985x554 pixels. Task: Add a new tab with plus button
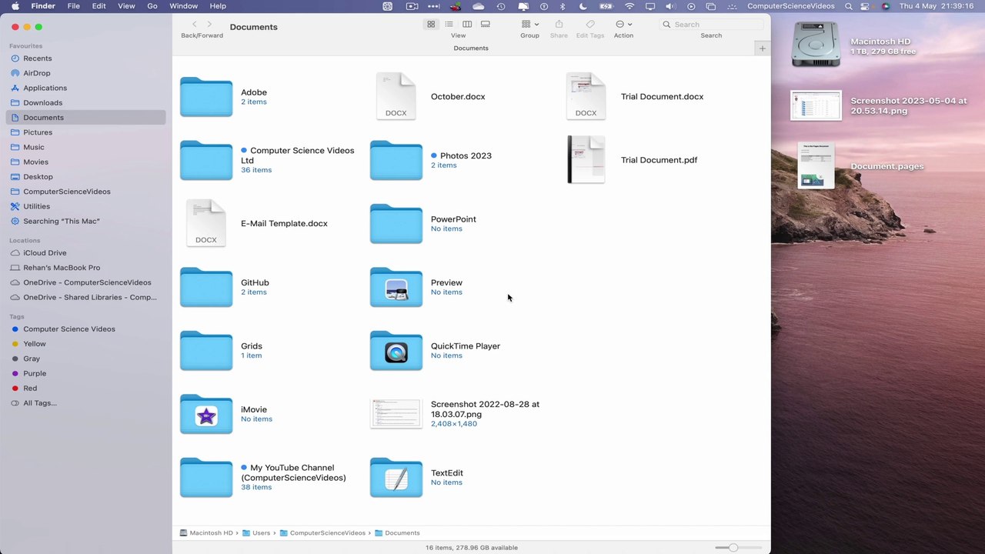tap(762, 48)
